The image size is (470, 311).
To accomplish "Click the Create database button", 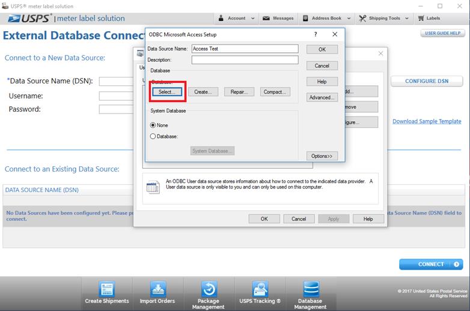I will [203, 92].
